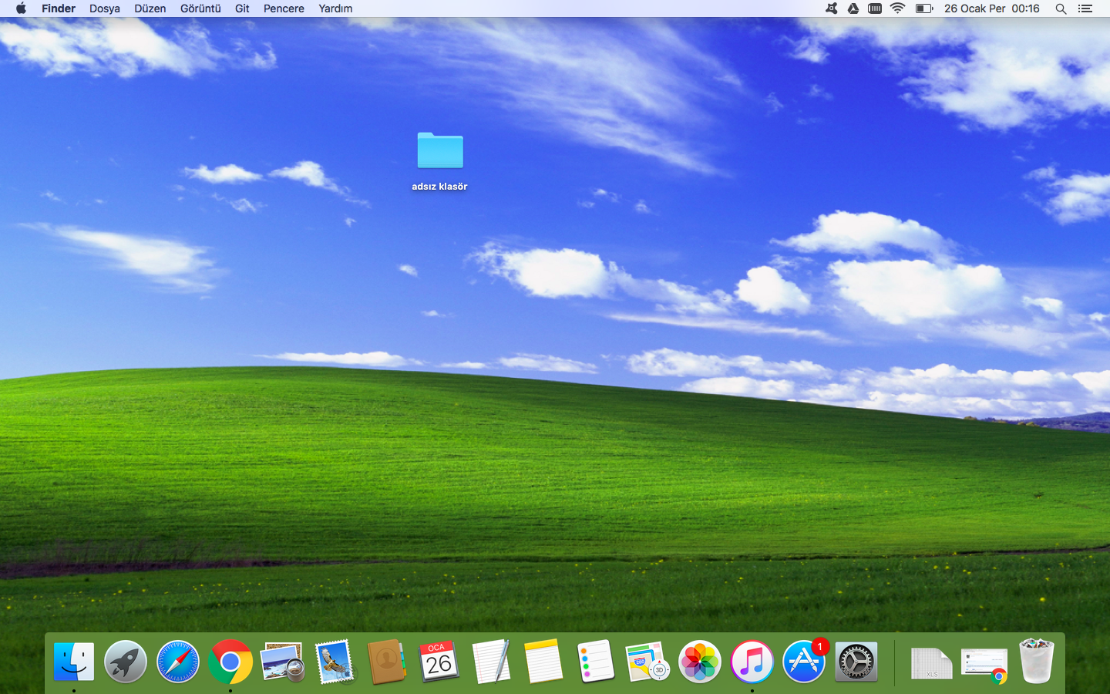Show the battery status menu

click(x=923, y=8)
